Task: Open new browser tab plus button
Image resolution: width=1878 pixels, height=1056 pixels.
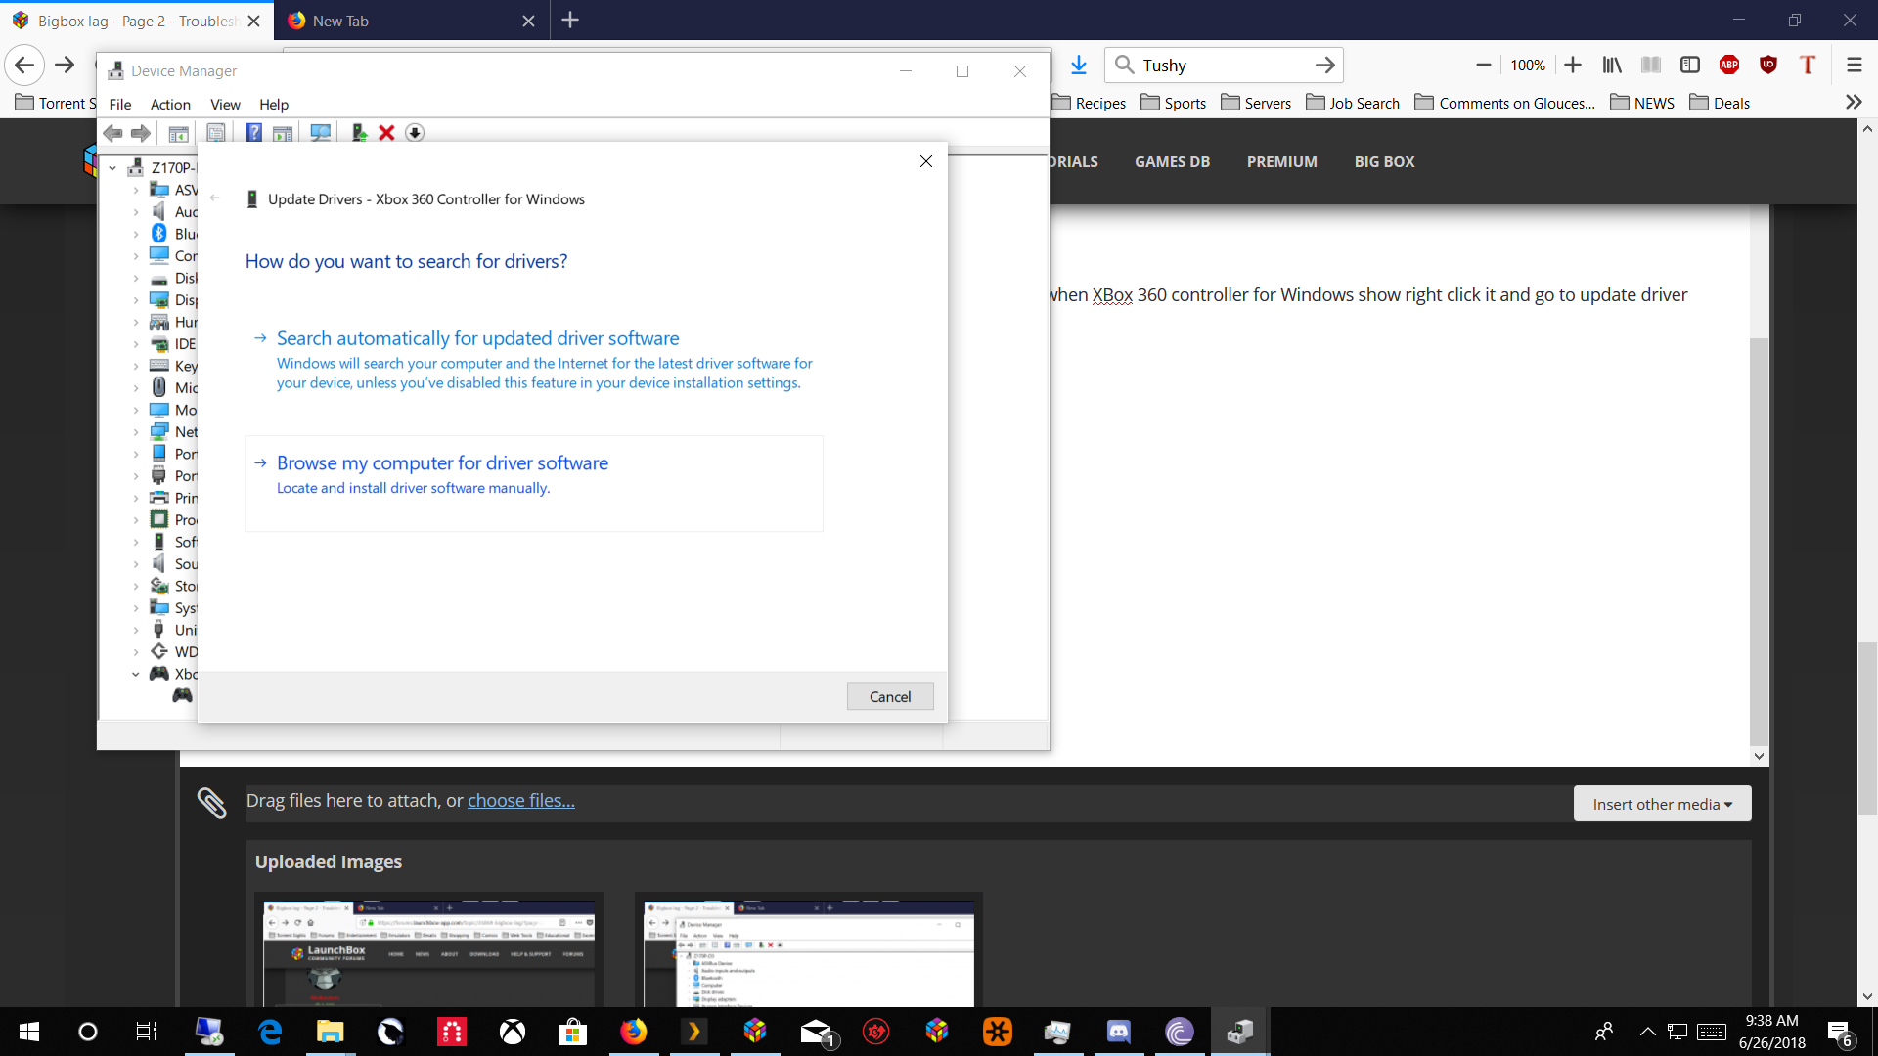Action: point(570,20)
